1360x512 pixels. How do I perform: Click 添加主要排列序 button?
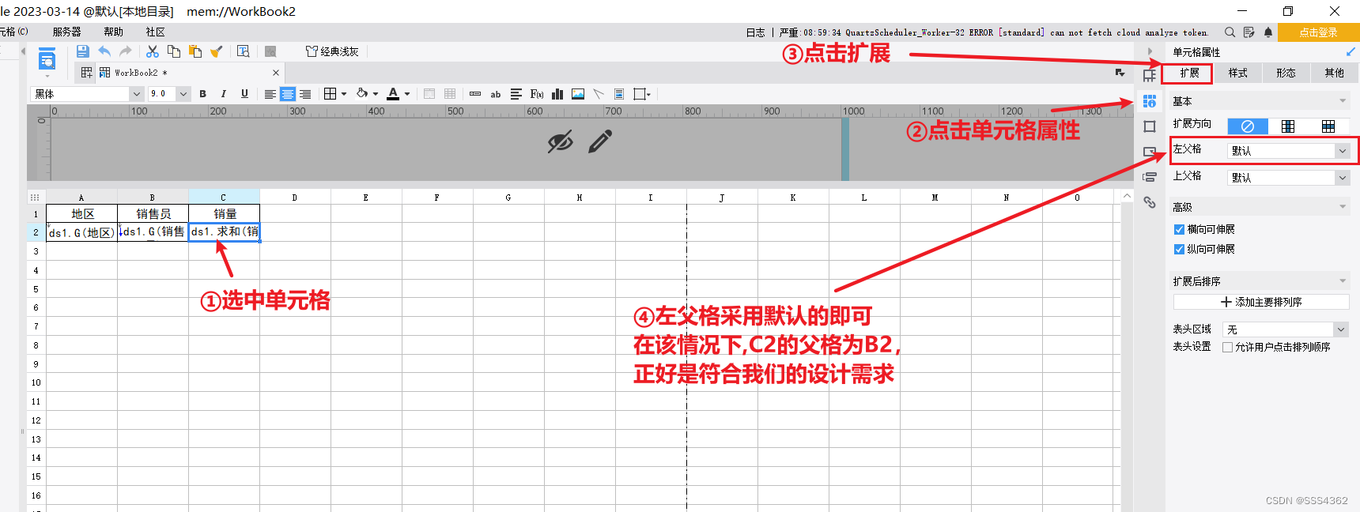tap(1261, 302)
